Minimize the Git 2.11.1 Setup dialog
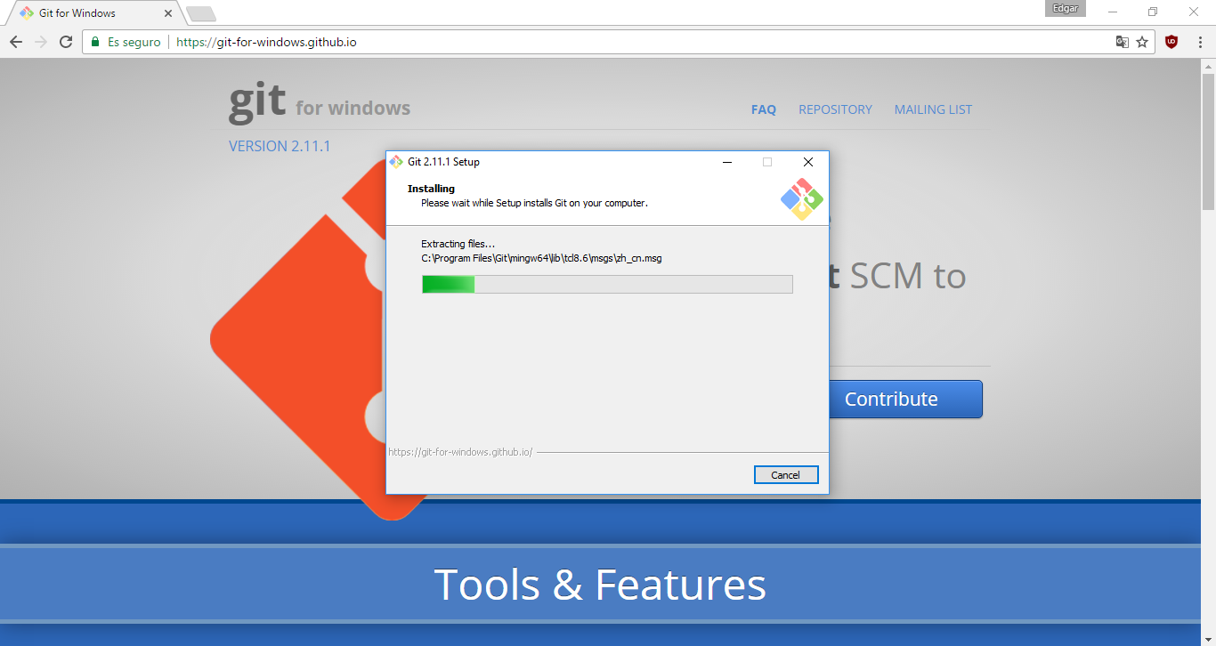The height and width of the screenshot is (646, 1216). coord(727,162)
